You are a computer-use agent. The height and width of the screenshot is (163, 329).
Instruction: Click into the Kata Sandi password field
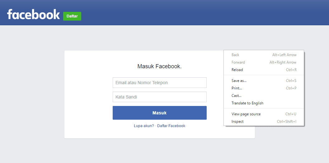pyautogui.click(x=159, y=97)
